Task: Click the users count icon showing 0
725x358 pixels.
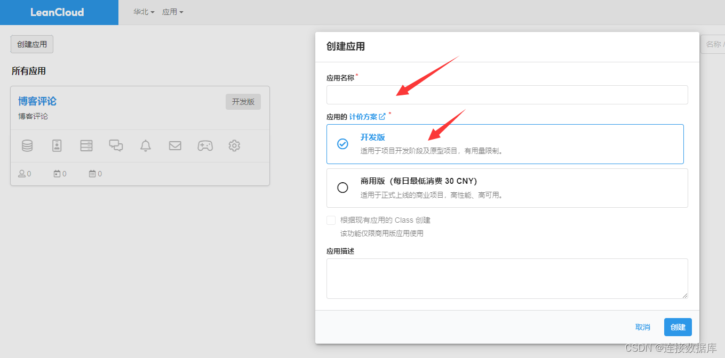Action: [22, 174]
